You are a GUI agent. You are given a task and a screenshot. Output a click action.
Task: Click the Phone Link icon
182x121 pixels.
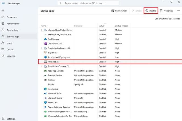pyautogui.click(x=45, y=102)
